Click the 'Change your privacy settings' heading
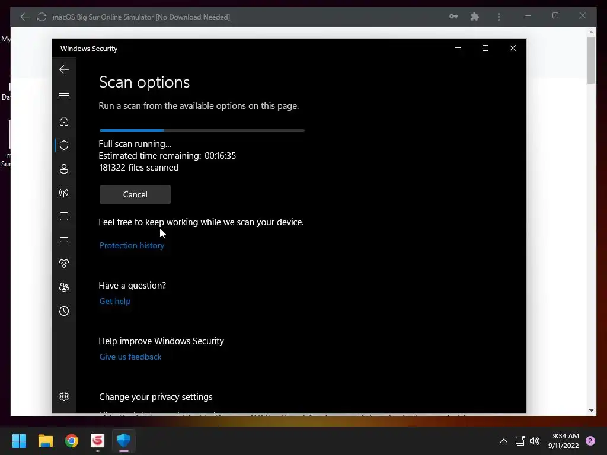 pos(156,397)
